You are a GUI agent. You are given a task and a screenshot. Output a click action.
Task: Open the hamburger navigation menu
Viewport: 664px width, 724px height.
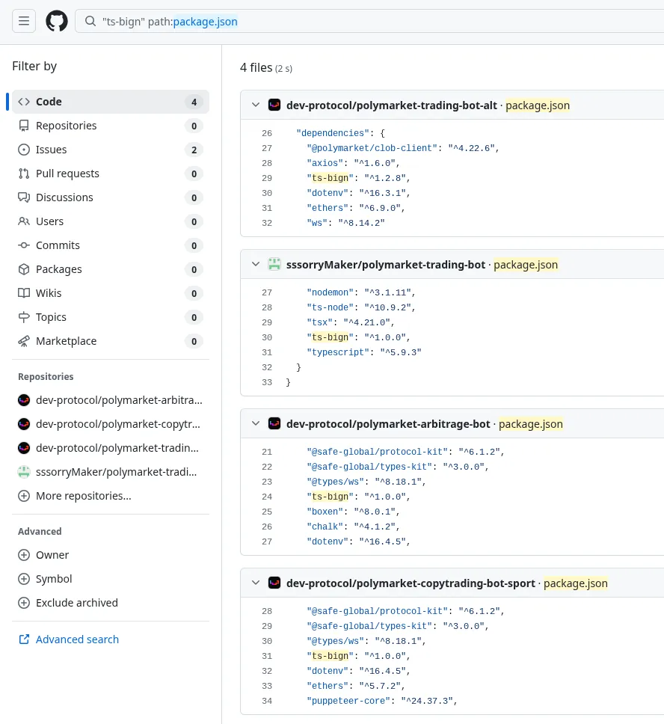click(x=23, y=20)
